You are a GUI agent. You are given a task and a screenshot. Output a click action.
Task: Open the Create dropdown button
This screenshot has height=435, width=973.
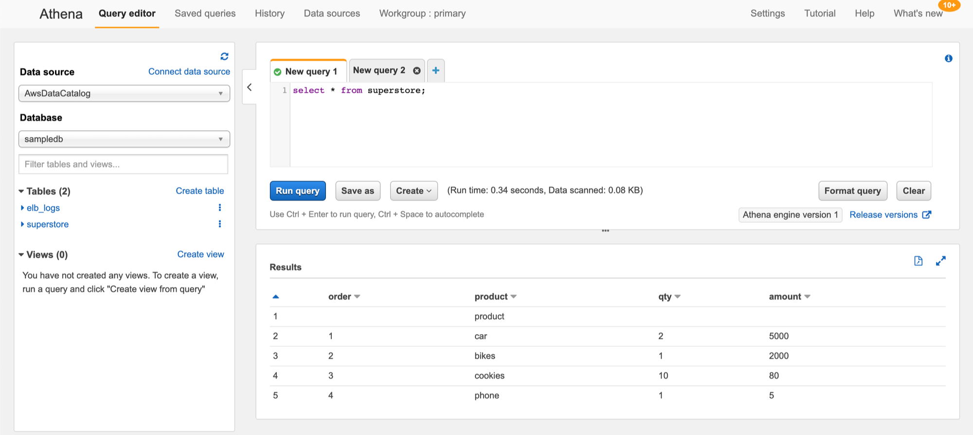point(414,191)
